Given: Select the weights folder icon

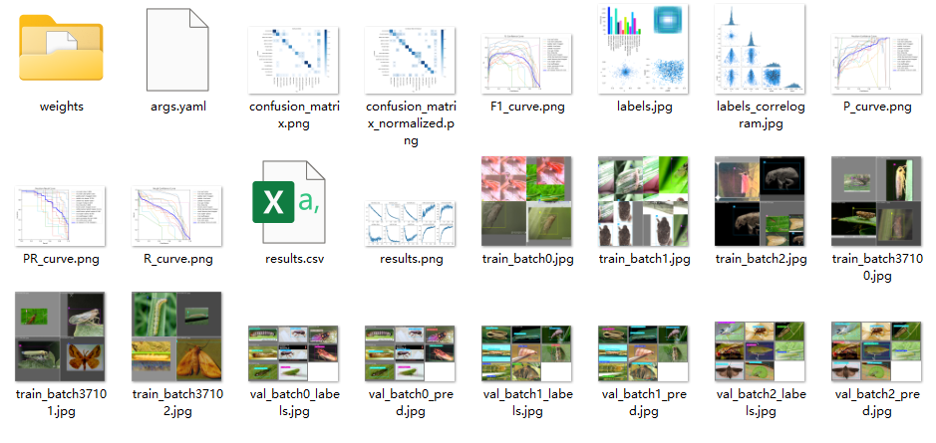Looking at the screenshot, I should pos(61,49).
